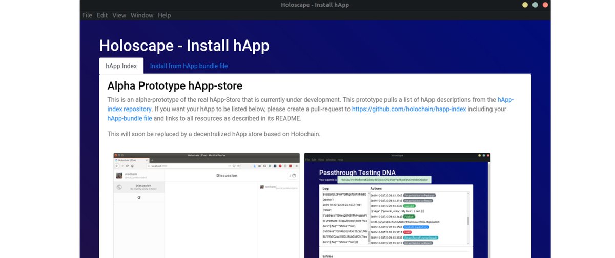Screen dimensions: 615x258
Task: Minimize the window with the yellow button
Action: 525,5
